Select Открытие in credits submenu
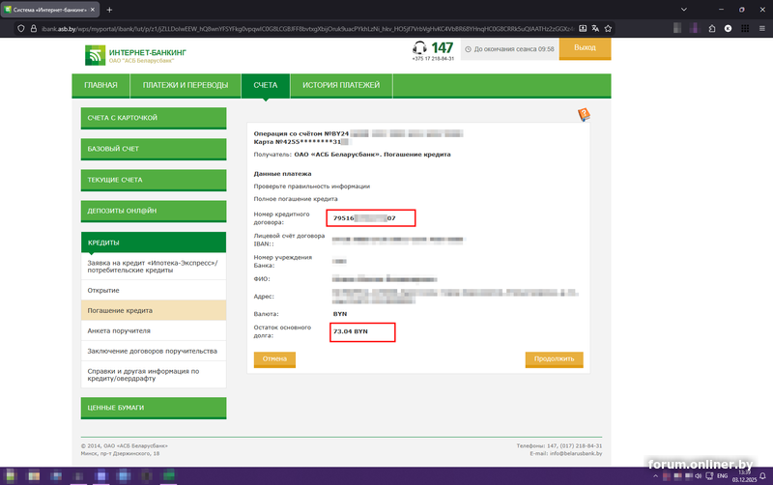Screen dimensions: 773x485 (154, 290)
